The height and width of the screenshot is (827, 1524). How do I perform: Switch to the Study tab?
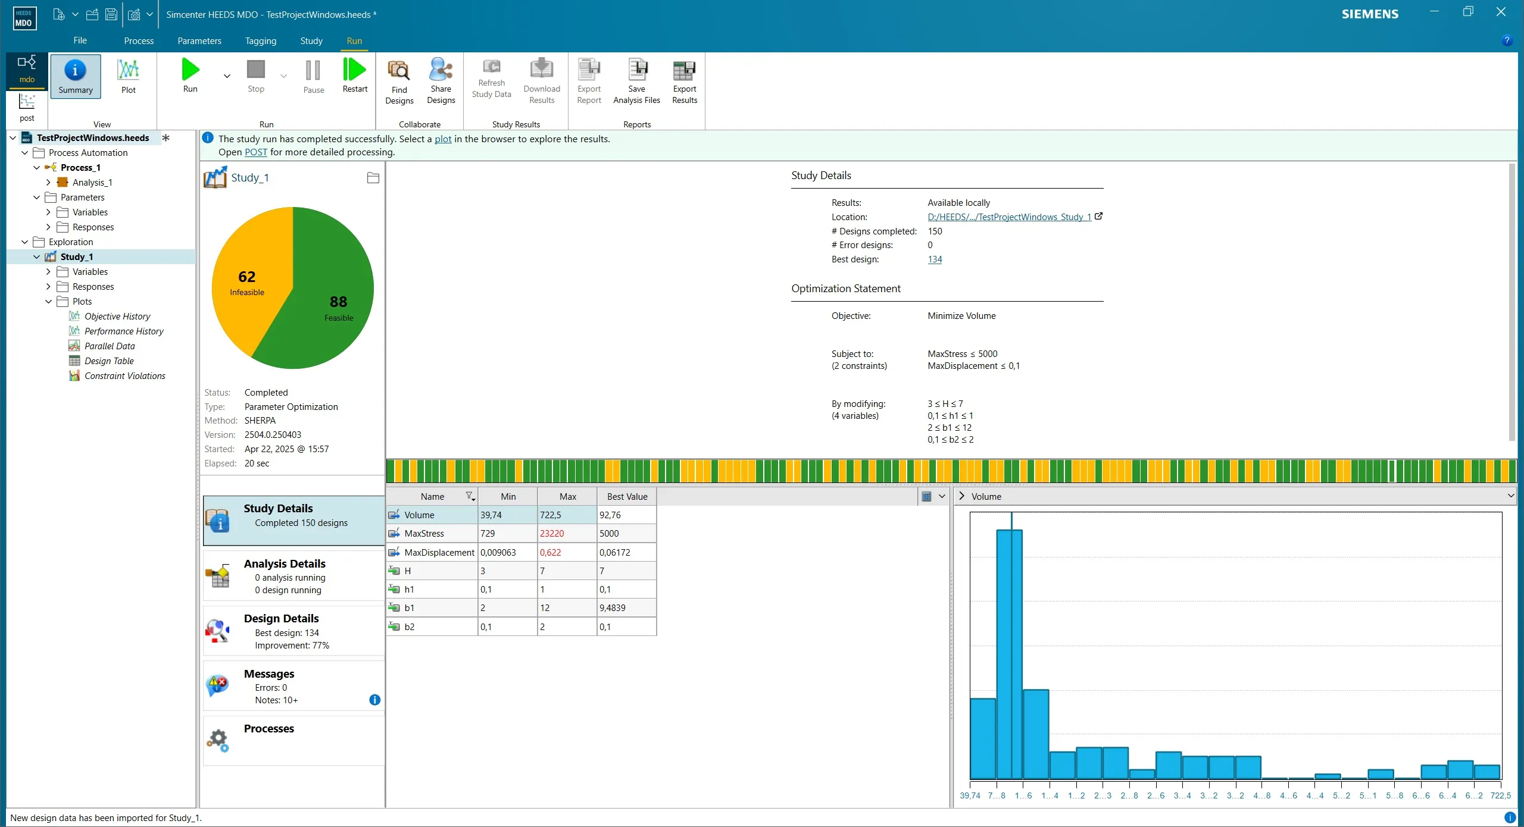311,40
